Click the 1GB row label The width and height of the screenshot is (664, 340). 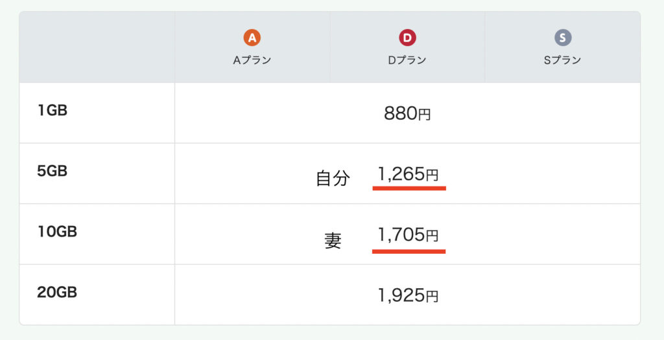point(53,110)
